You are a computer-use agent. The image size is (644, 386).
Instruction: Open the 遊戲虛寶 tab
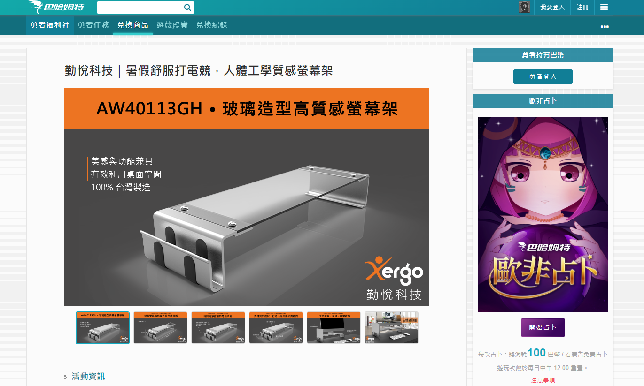pyautogui.click(x=172, y=25)
